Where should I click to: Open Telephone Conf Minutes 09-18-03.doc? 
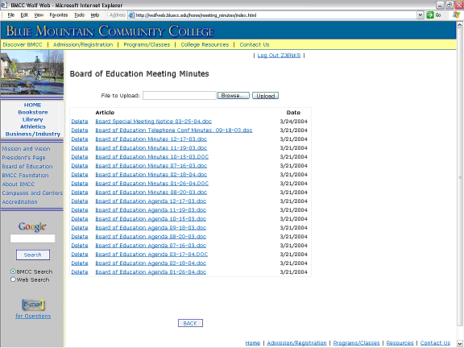click(x=174, y=130)
